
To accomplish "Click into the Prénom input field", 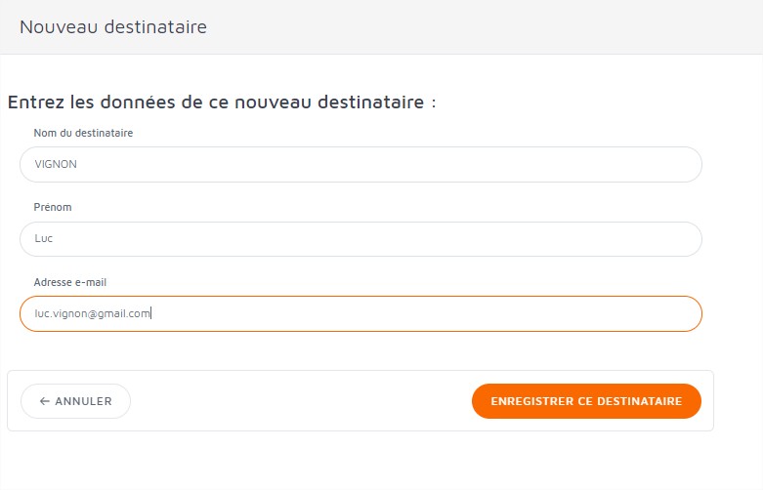I will [x=360, y=239].
